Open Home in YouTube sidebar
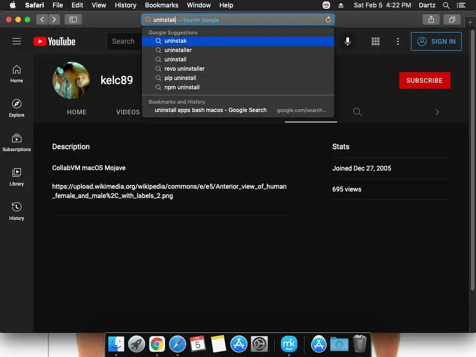 (17, 74)
